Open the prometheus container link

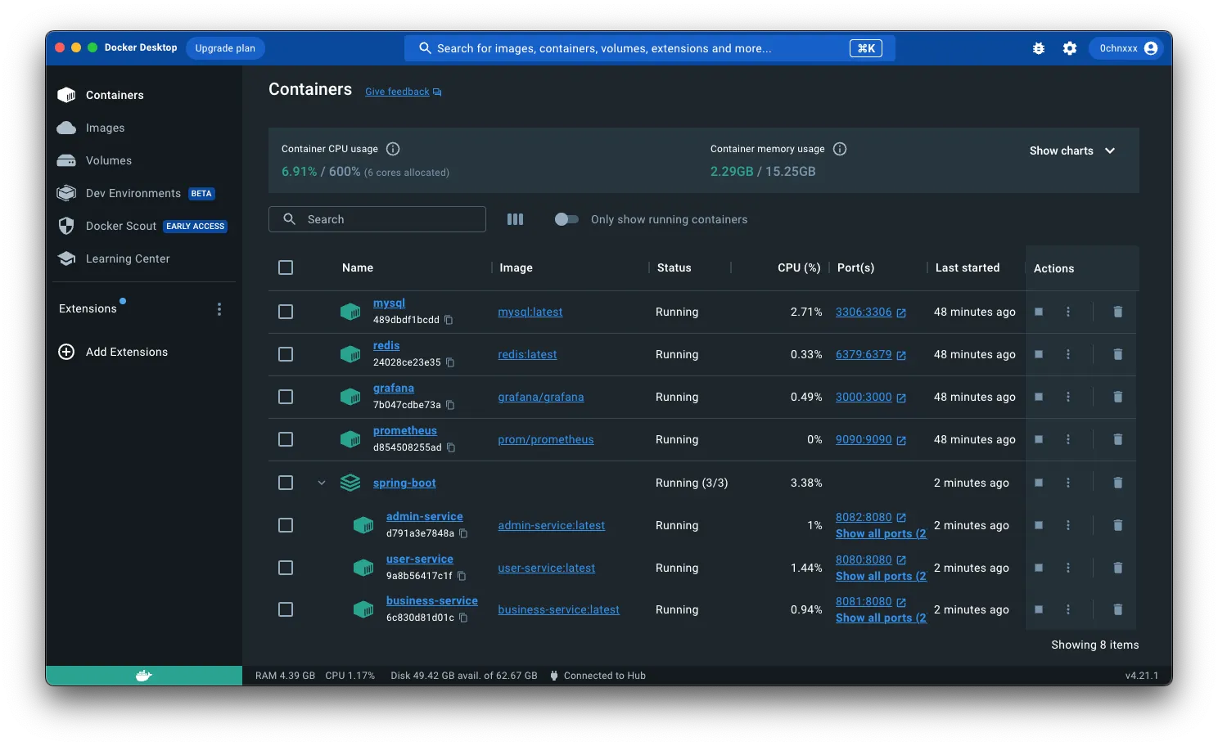pos(405,430)
